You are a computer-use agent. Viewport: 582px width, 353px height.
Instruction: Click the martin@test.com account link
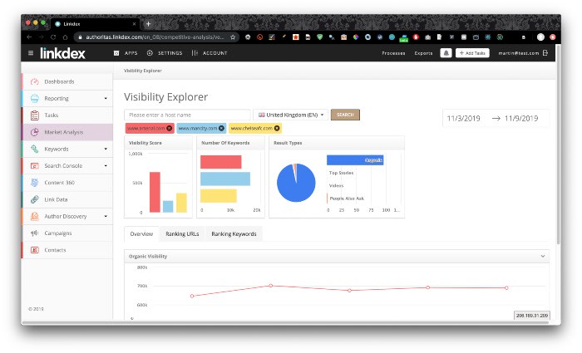pos(519,53)
